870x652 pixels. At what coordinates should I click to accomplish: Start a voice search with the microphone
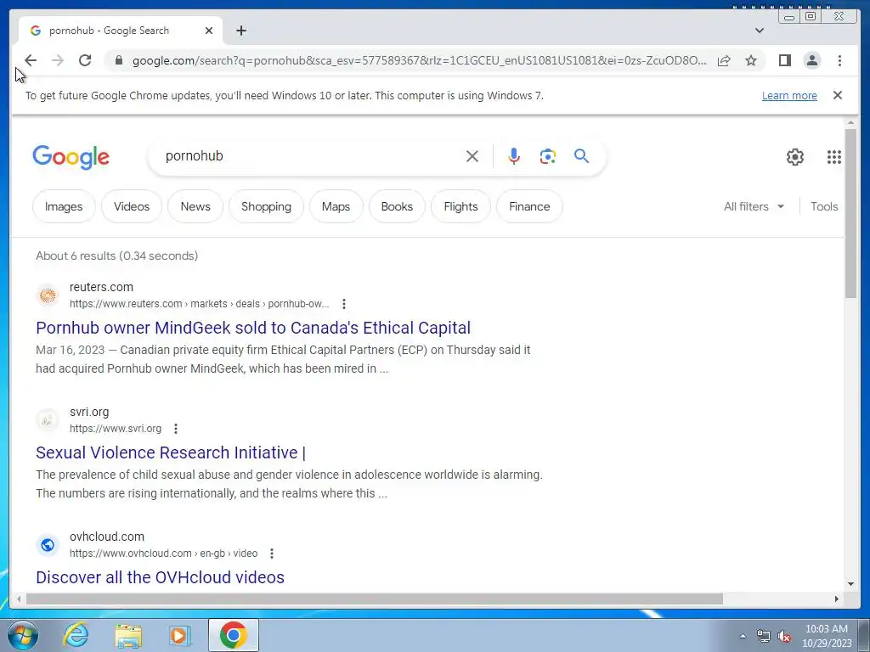(x=514, y=156)
